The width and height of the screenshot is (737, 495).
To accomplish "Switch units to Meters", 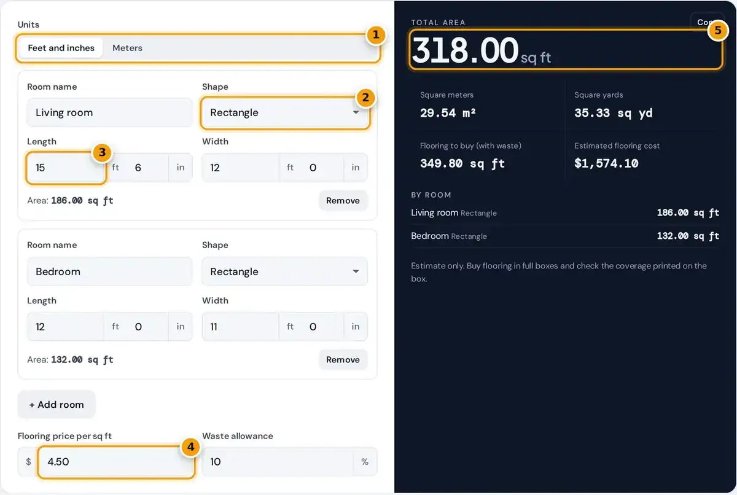I will (127, 48).
